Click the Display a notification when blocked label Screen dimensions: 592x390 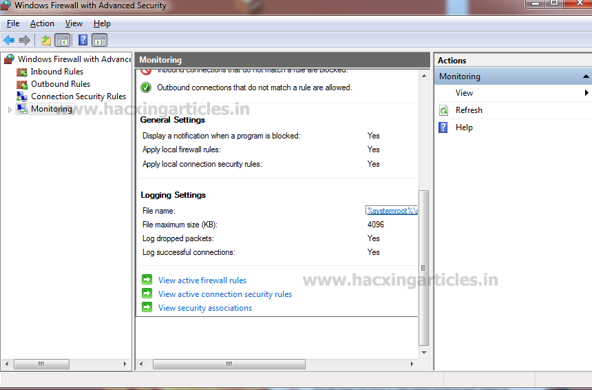click(x=222, y=136)
